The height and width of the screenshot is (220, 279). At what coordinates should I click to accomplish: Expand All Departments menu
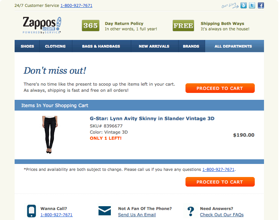point(233,46)
